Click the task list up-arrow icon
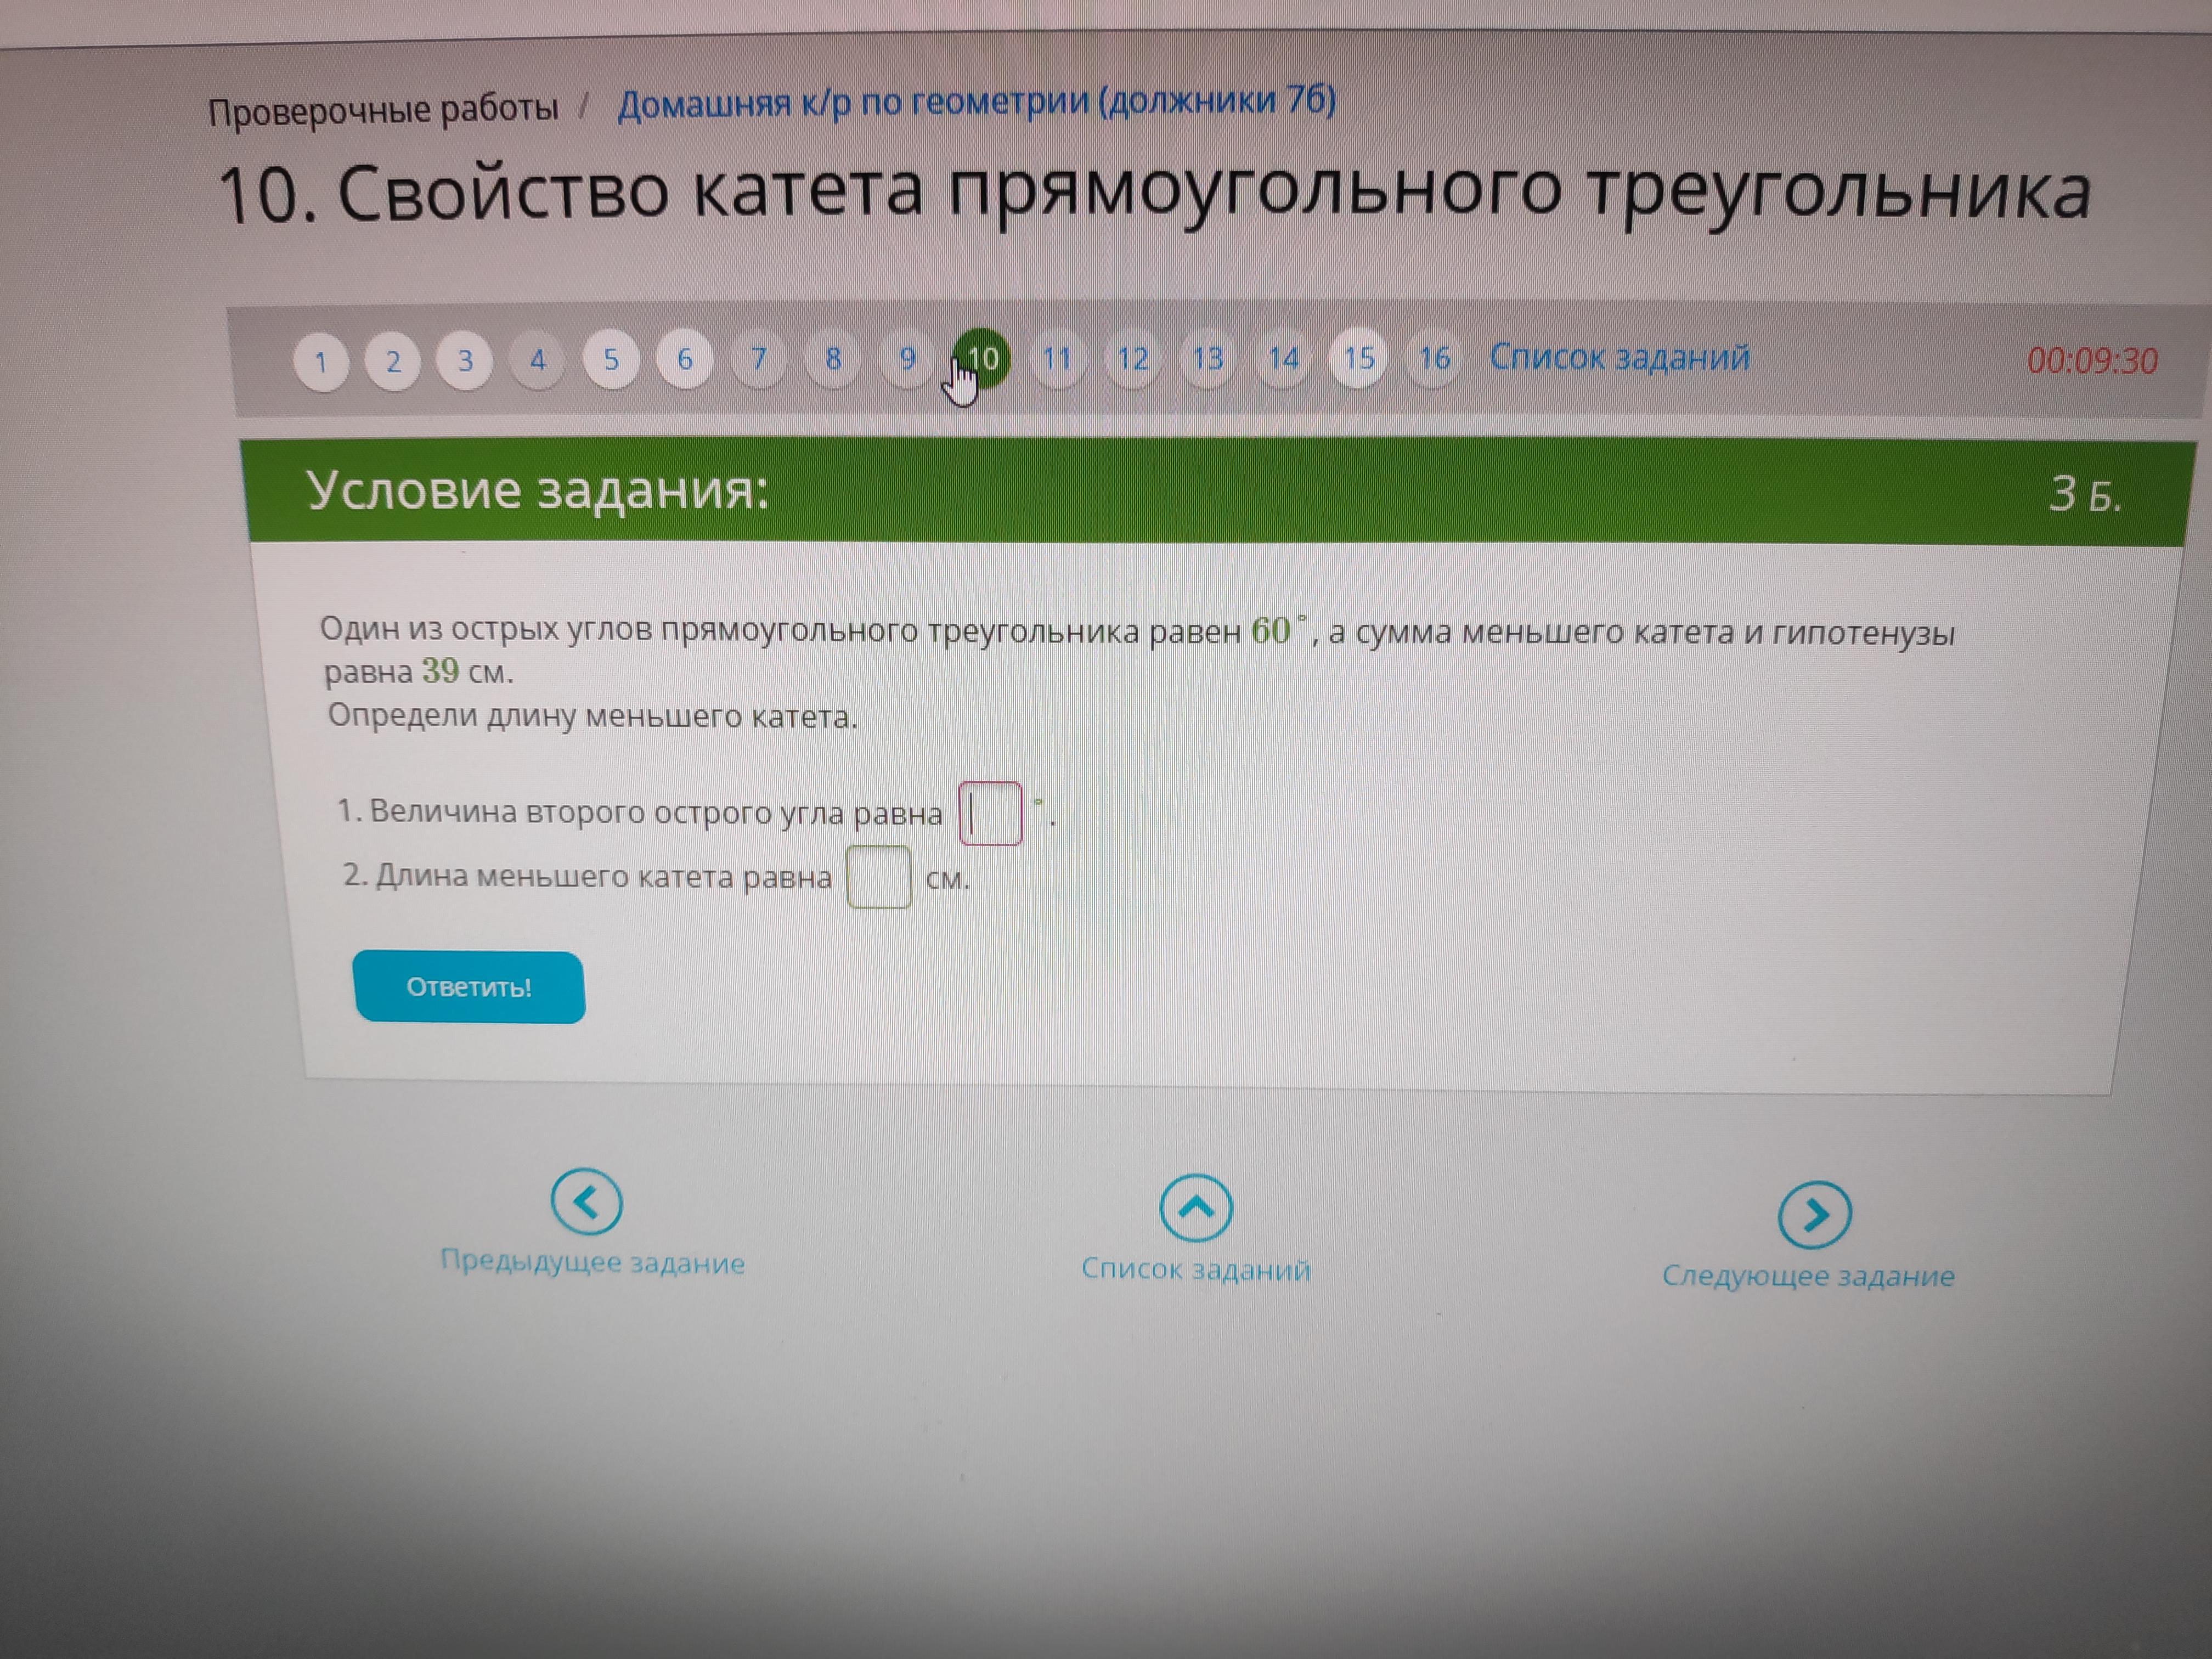The height and width of the screenshot is (1659, 2212). coord(1196,1208)
